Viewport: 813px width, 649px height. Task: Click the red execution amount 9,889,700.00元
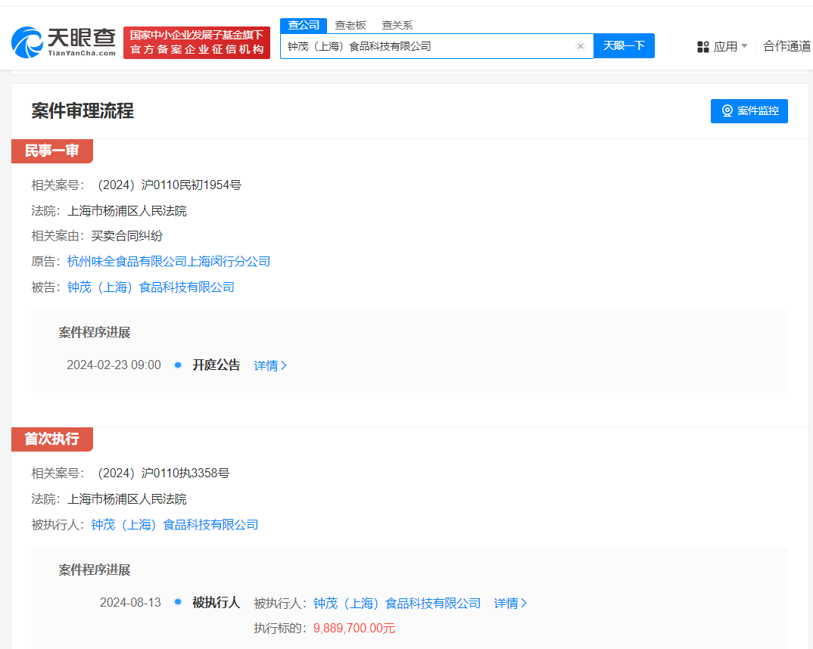coord(354,628)
